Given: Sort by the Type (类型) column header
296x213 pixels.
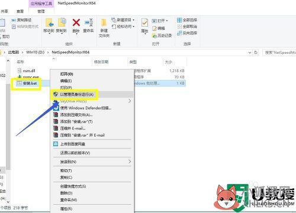Looking at the screenshot, I should point(133,62).
